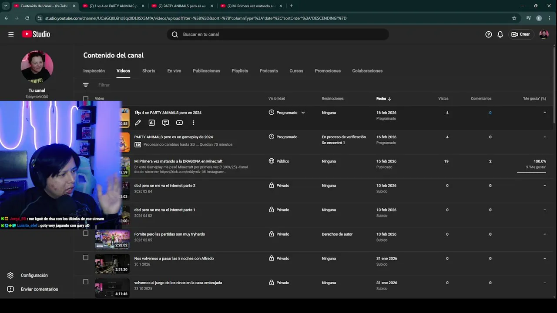The image size is (557, 313).
Task: Click the Público globe icon
Action: pyautogui.click(x=272, y=161)
